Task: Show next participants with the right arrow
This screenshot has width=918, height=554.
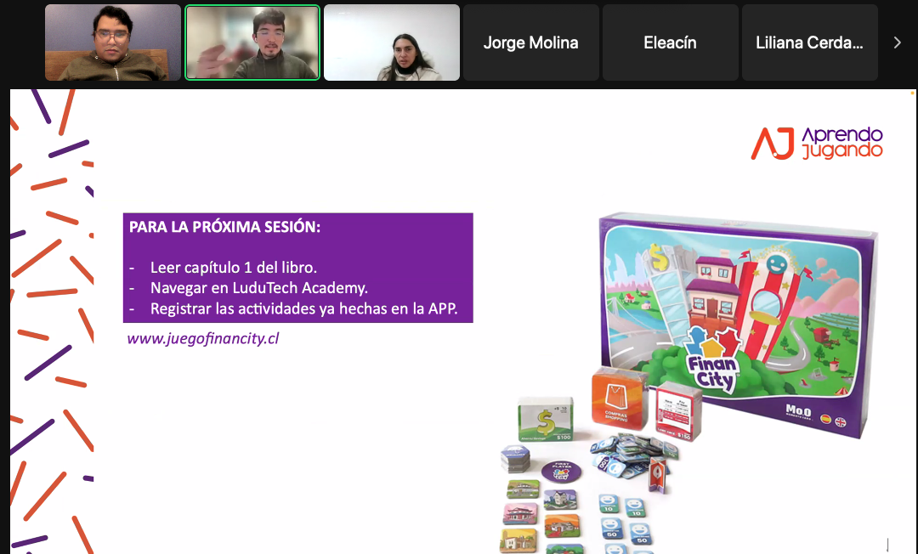Action: (x=897, y=42)
